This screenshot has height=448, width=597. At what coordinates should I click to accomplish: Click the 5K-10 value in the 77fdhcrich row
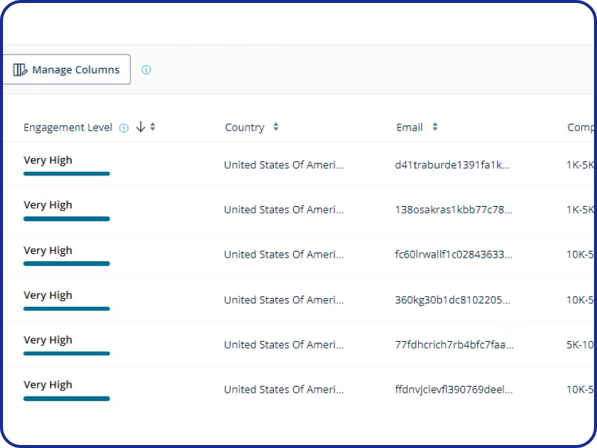tap(580, 344)
